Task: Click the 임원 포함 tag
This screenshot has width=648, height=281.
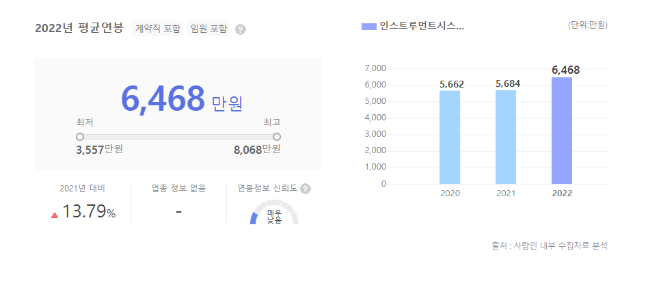Action: coord(208,29)
